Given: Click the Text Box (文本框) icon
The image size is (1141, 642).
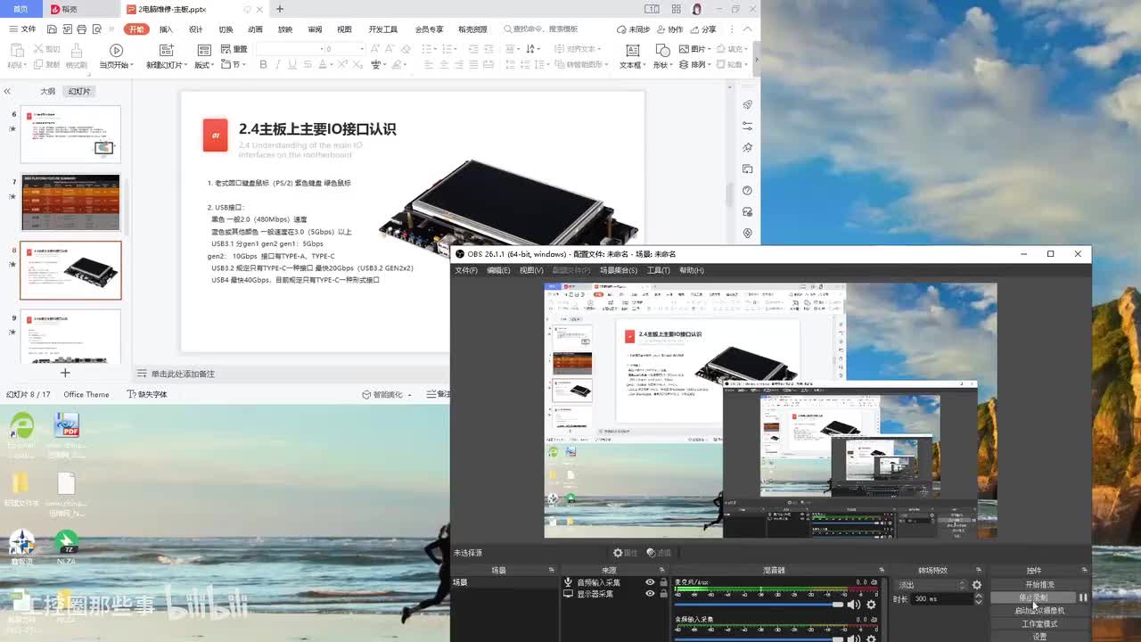Looking at the screenshot, I should 631,51.
